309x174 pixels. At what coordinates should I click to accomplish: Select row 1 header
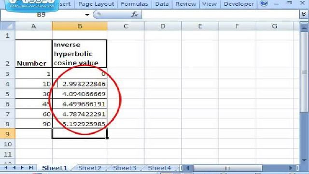click(8, 35)
